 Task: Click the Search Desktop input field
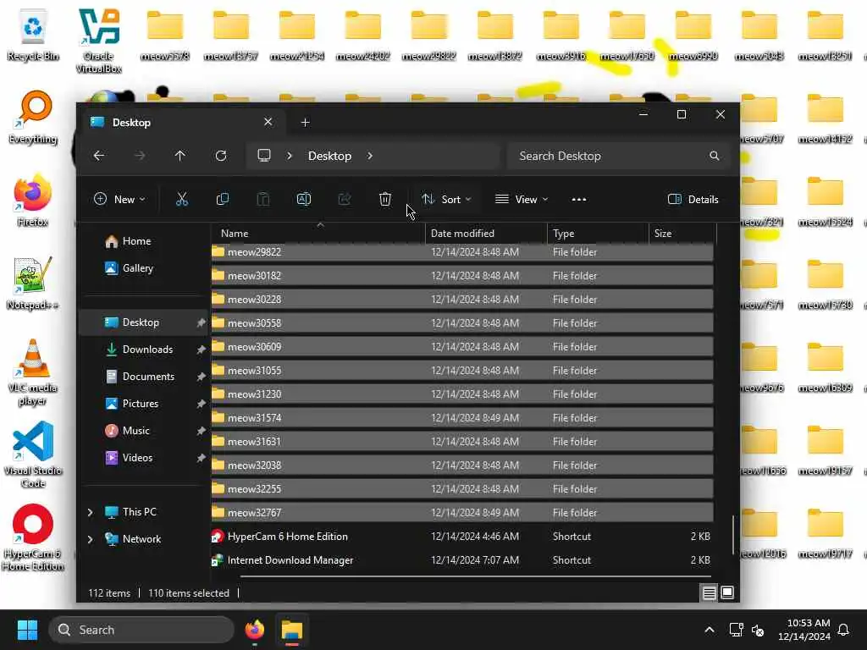click(619, 156)
